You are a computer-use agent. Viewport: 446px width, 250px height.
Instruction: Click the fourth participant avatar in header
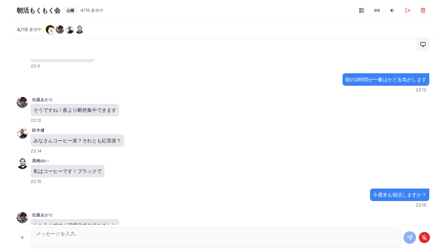79,30
